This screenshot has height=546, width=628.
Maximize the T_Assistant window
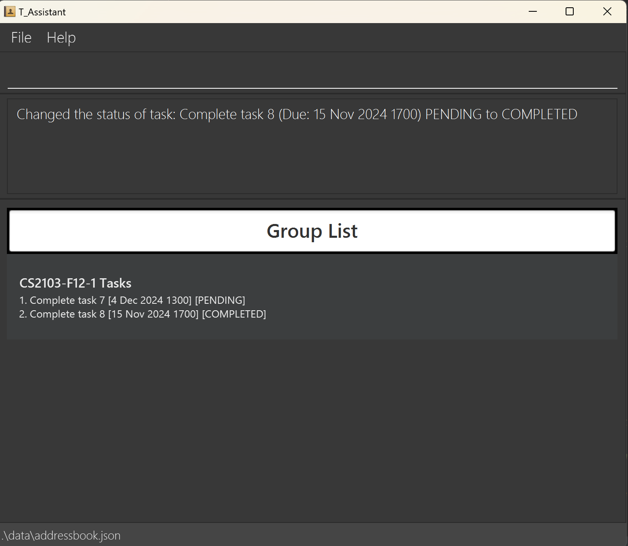tap(569, 12)
